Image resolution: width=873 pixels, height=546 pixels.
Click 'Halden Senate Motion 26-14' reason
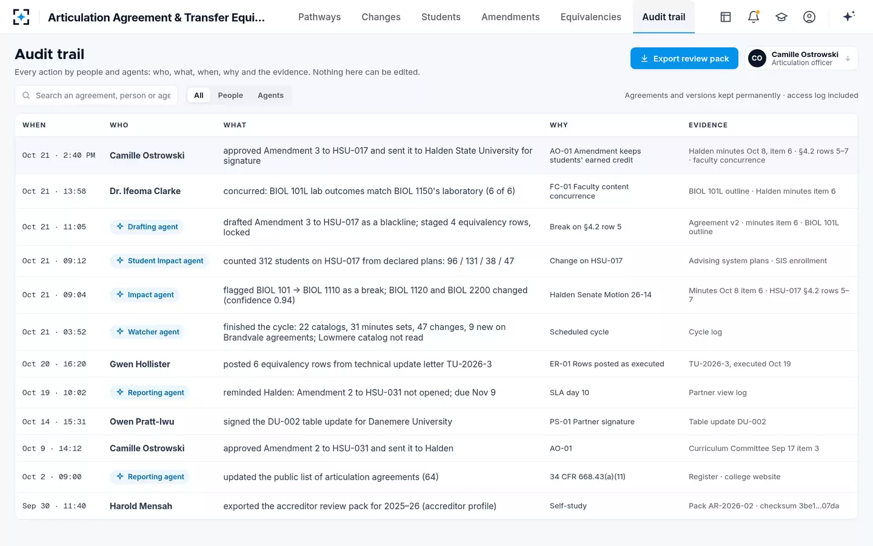(601, 295)
